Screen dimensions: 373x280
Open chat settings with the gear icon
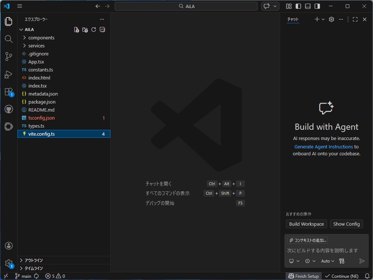click(331, 19)
